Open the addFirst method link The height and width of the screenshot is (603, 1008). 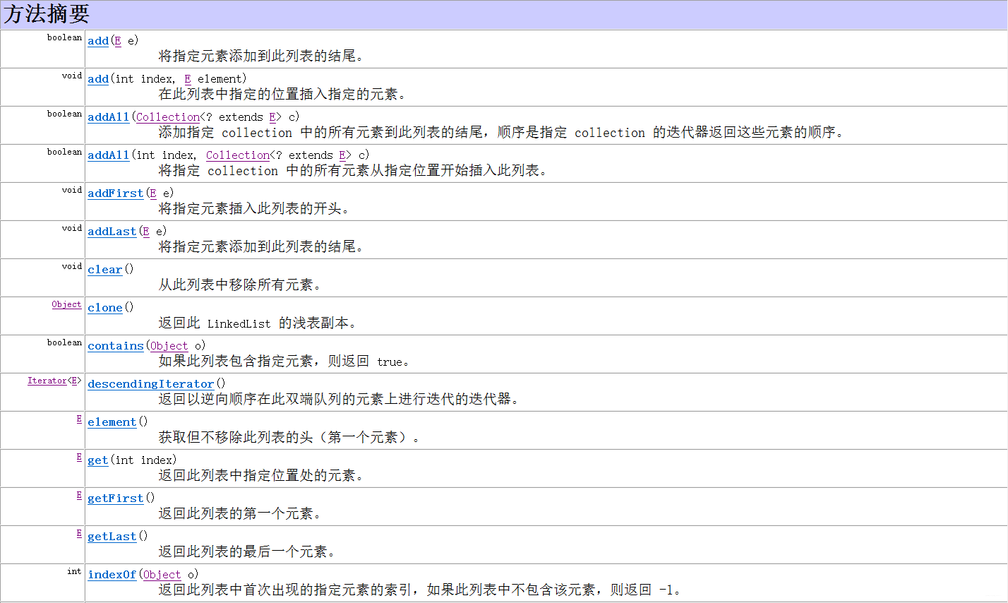pos(116,193)
